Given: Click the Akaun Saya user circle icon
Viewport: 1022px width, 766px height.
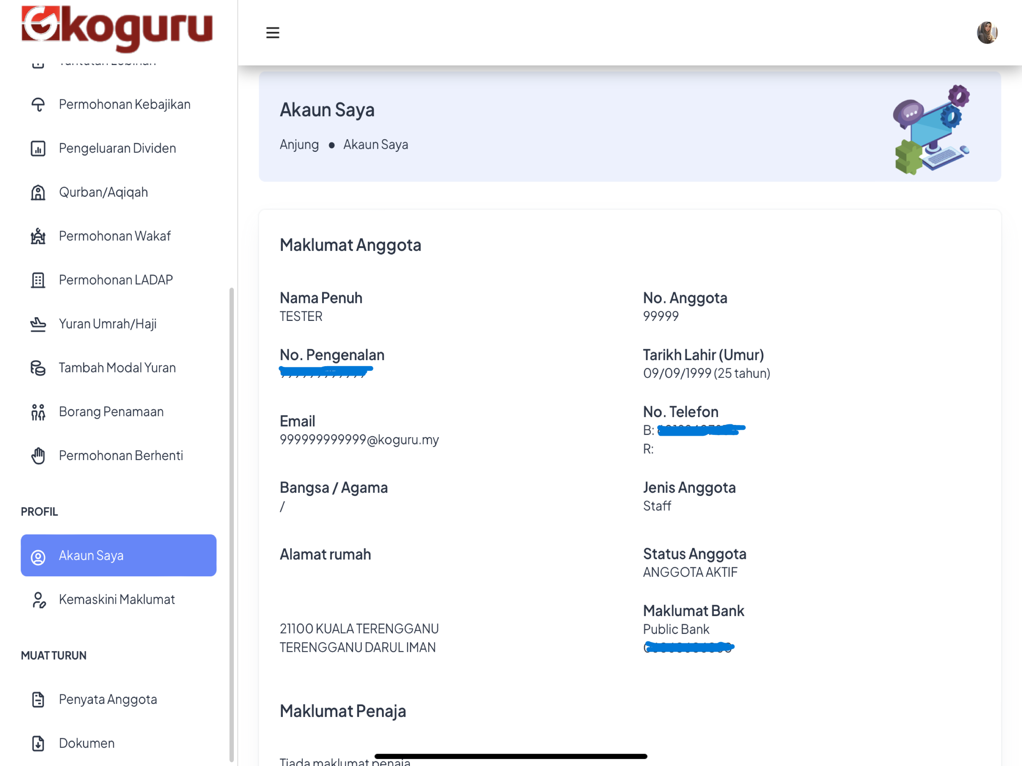Looking at the screenshot, I should [x=38, y=557].
